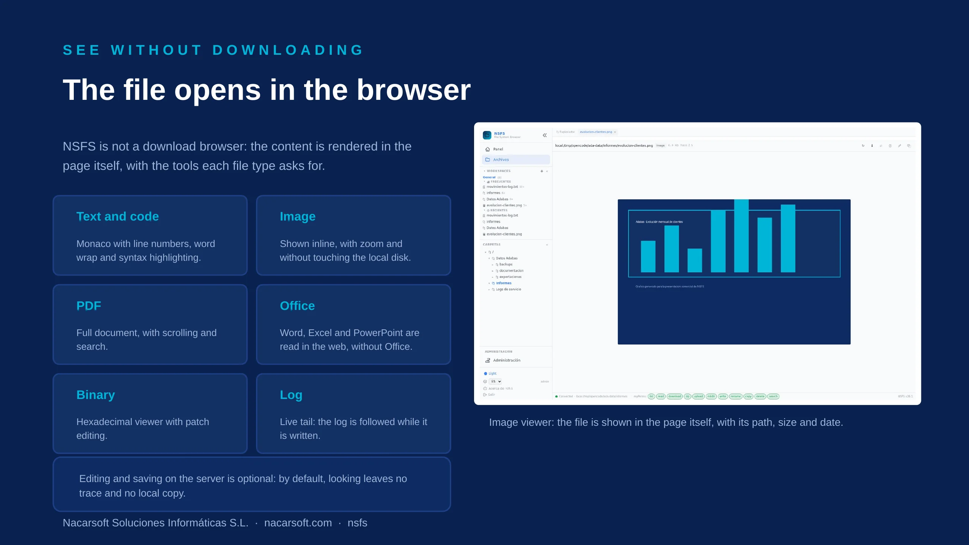The image size is (969, 545).
Task: Switch to the Explorador tab
Action: [x=565, y=132]
